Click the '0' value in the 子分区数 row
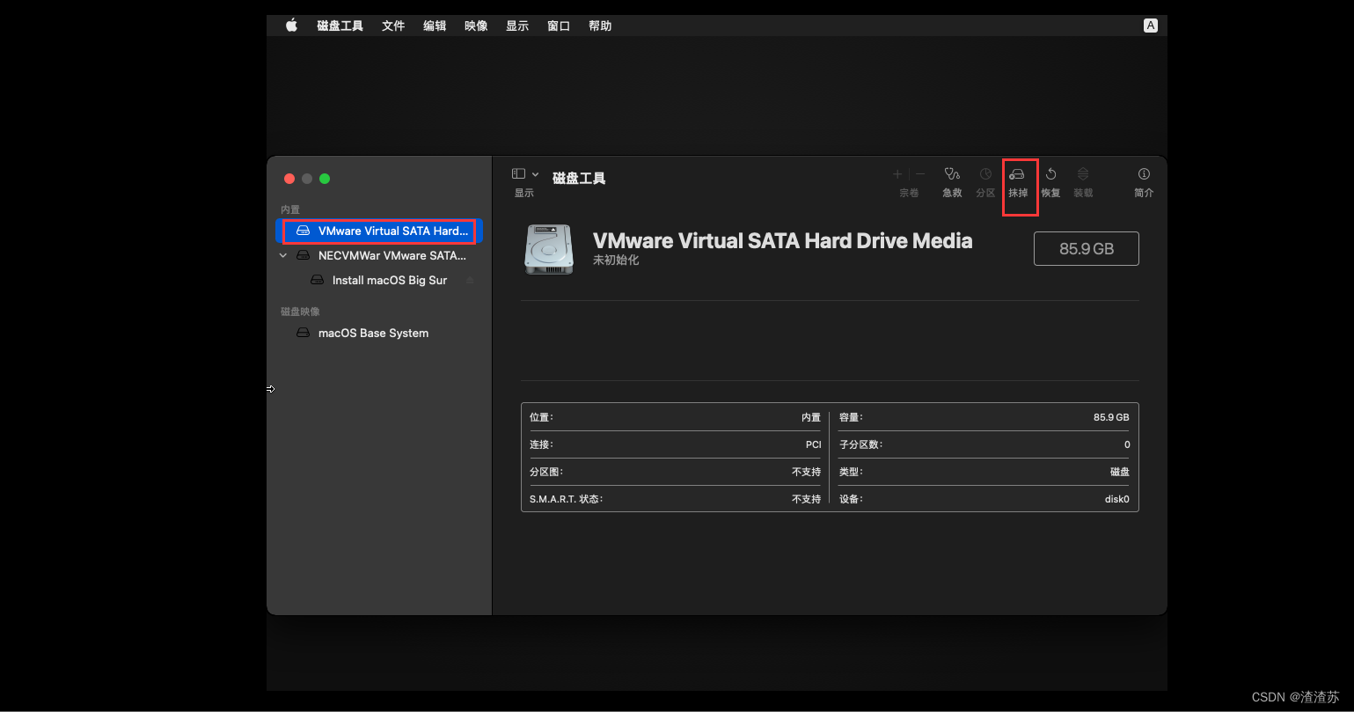Viewport: 1354px width, 712px height. pyautogui.click(x=1127, y=444)
